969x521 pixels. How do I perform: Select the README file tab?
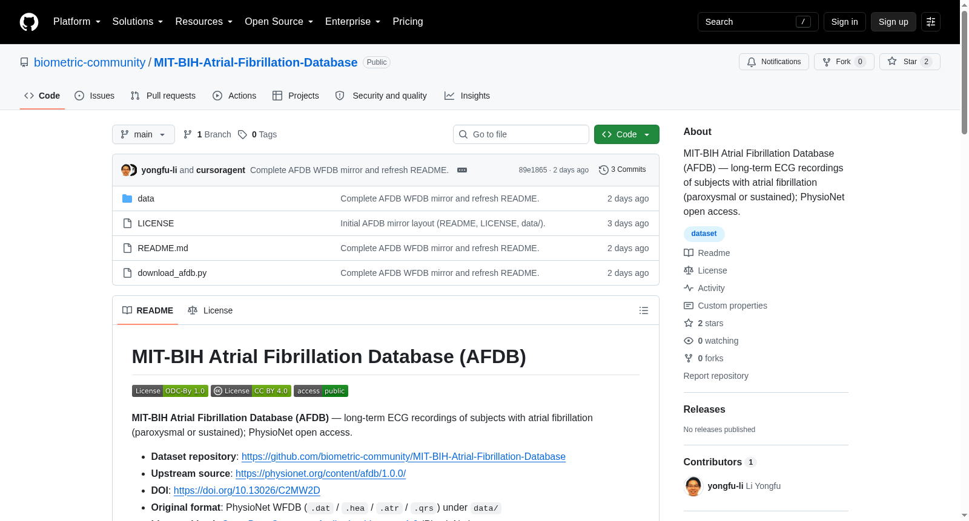[x=148, y=310]
